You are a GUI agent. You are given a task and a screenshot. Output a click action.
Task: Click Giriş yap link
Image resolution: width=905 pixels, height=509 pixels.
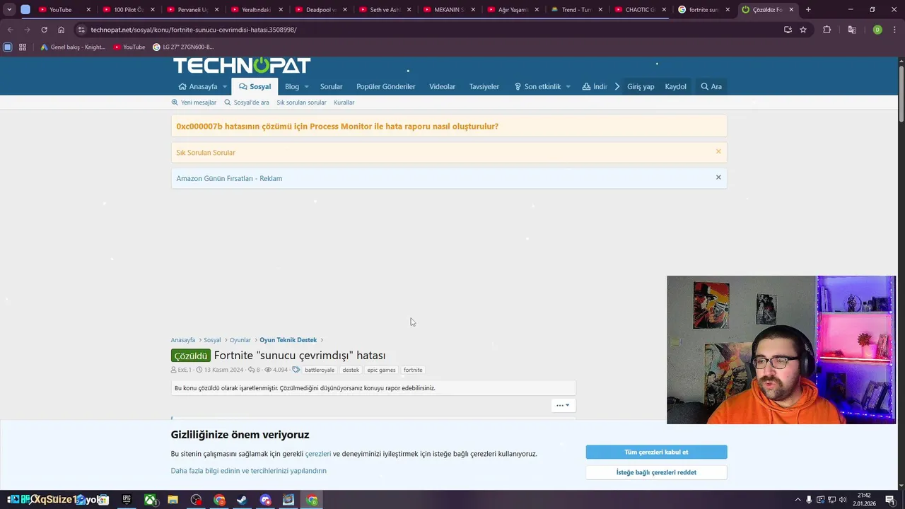641,86
